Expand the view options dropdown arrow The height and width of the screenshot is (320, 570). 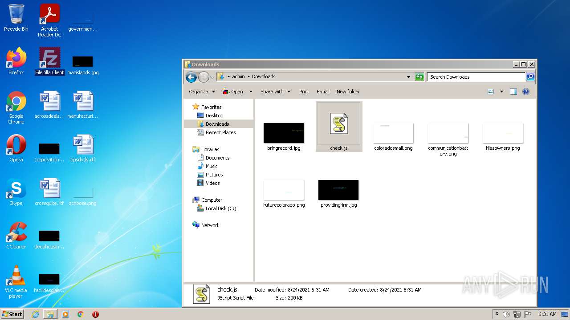click(501, 92)
